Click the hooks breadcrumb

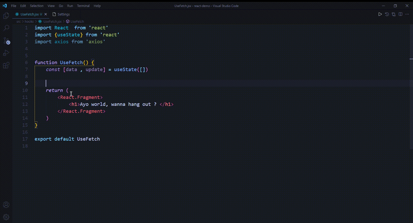(x=29, y=22)
